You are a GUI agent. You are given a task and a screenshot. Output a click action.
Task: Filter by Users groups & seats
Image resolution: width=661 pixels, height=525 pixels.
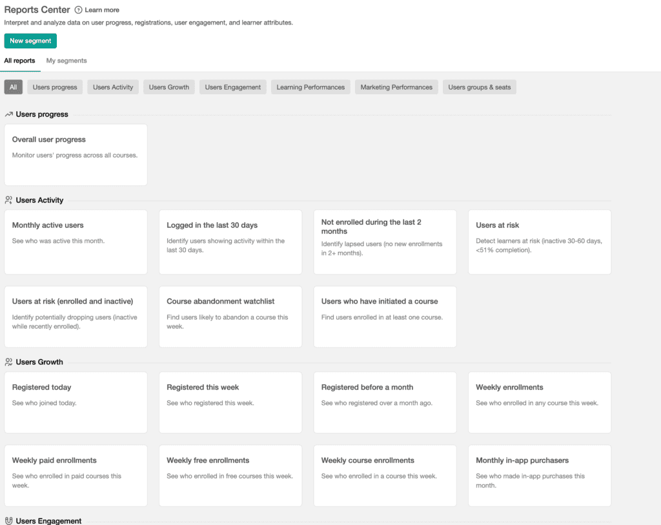pyautogui.click(x=479, y=87)
